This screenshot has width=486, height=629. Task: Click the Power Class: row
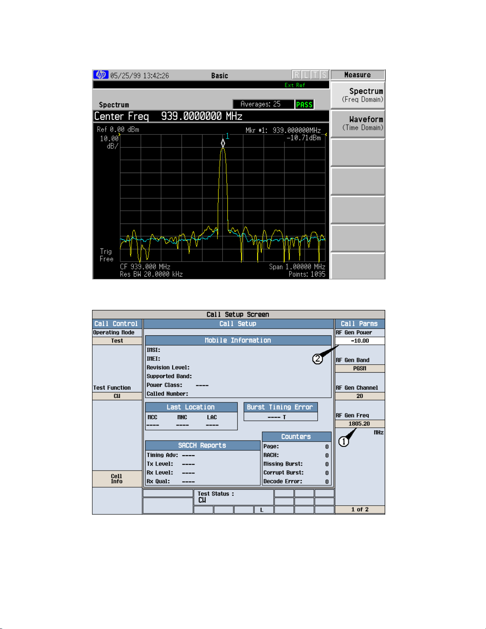178,385
